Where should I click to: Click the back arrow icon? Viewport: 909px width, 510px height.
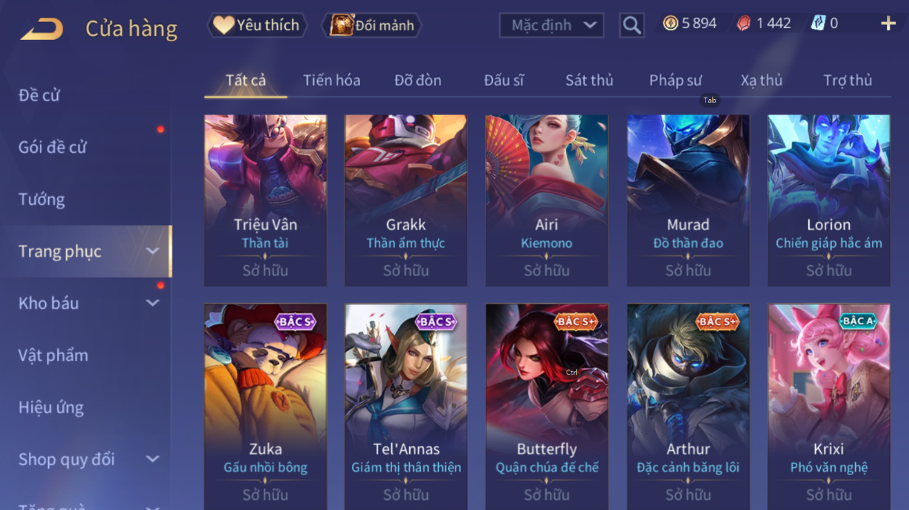(41, 28)
